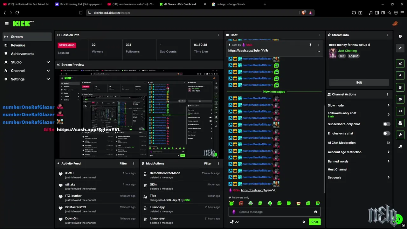Screen dimensions: 407x229
Task: Go to Stream in sidebar
Action: 27,37
